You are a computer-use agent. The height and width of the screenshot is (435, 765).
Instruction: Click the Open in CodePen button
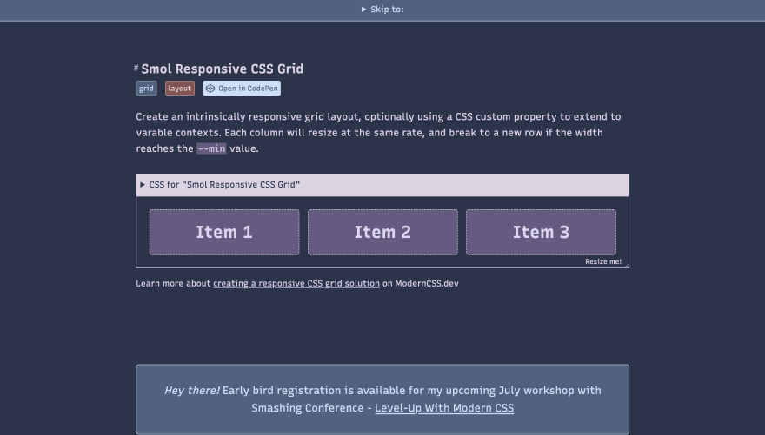(x=242, y=89)
